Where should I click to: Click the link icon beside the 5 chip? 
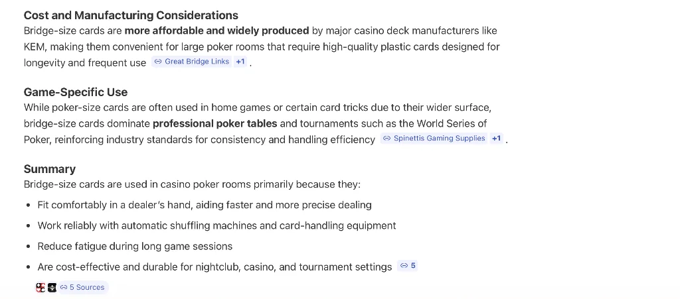coord(404,266)
